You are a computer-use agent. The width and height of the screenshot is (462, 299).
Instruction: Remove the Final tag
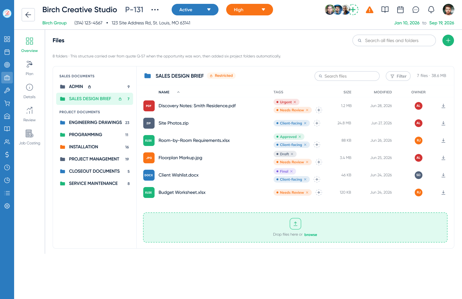[x=291, y=171]
